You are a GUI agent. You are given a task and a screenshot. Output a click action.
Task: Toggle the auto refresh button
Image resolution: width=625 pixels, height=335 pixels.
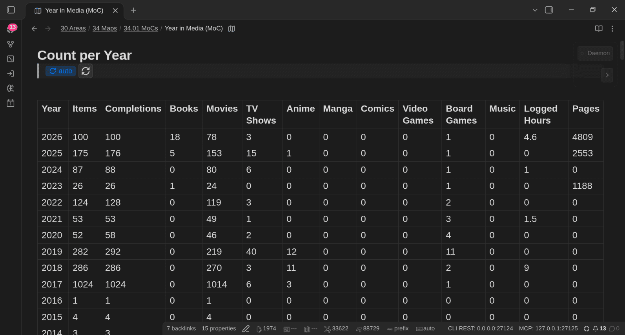[x=61, y=71]
